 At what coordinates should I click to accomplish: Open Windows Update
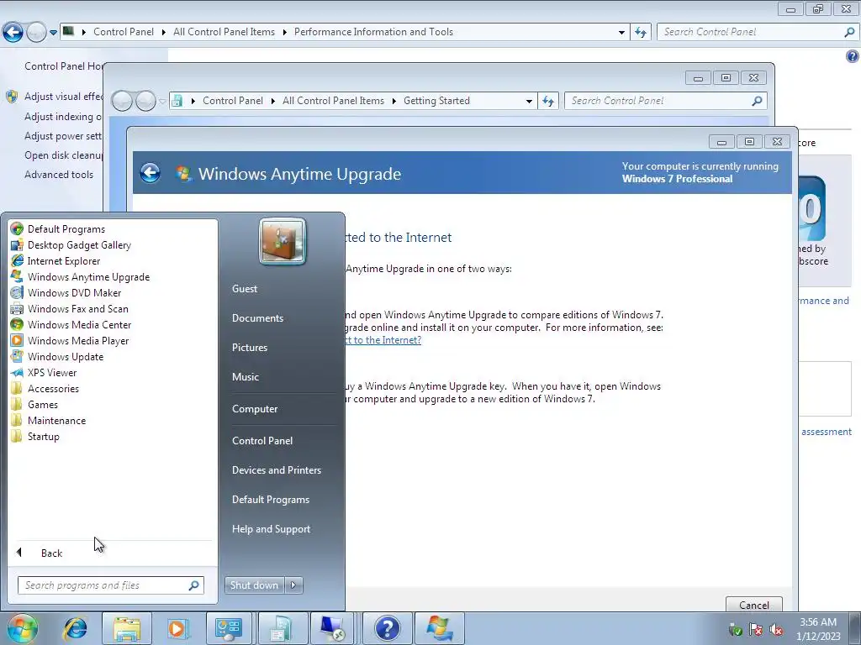click(x=66, y=356)
